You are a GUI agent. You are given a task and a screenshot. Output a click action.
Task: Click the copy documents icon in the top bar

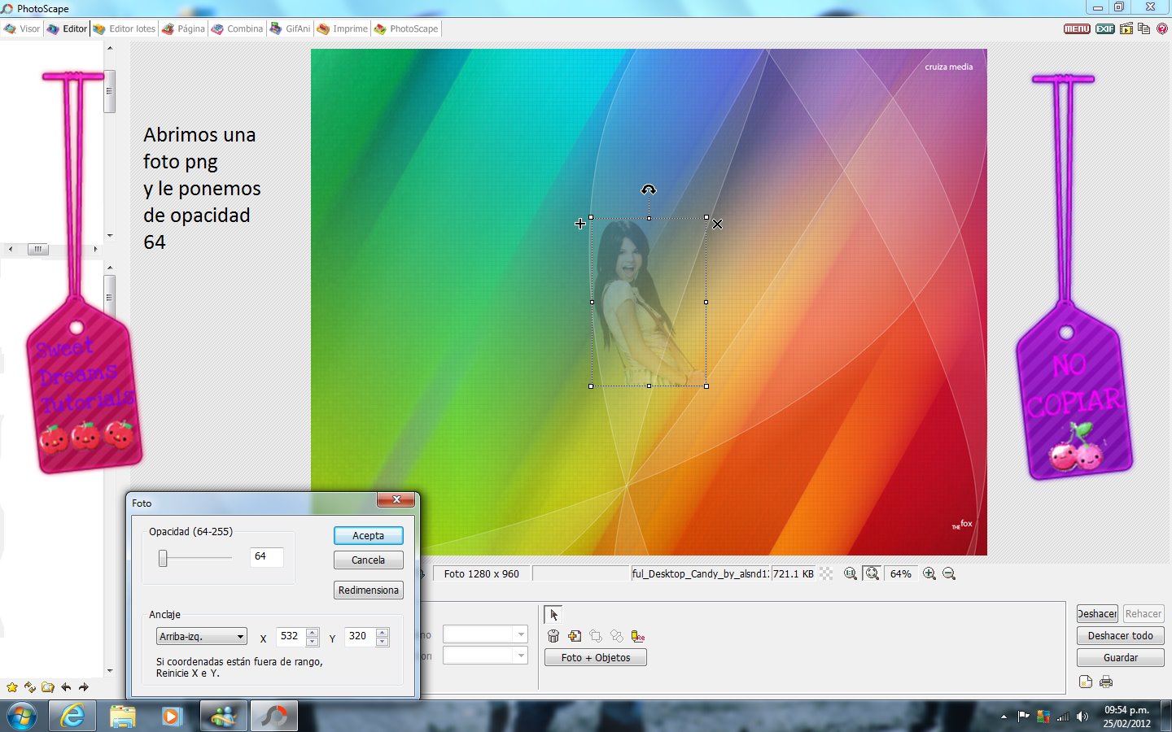[x=1144, y=28]
